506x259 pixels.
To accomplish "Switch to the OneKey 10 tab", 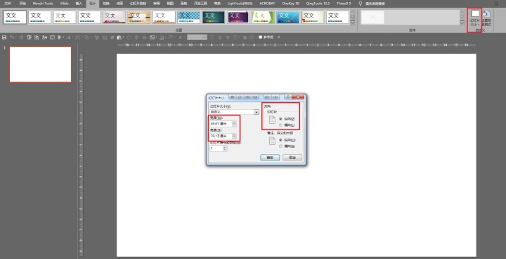I will click(290, 4).
